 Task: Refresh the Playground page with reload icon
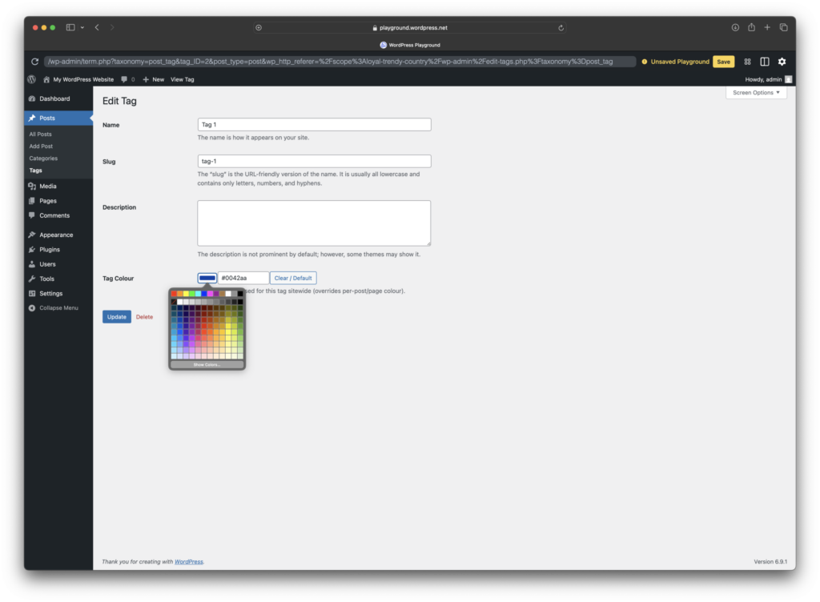click(34, 62)
